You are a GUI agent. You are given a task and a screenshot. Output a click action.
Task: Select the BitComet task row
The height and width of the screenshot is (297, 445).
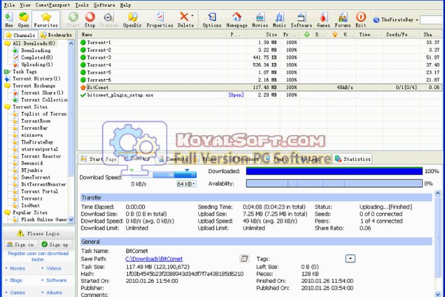tap(260, 87)
